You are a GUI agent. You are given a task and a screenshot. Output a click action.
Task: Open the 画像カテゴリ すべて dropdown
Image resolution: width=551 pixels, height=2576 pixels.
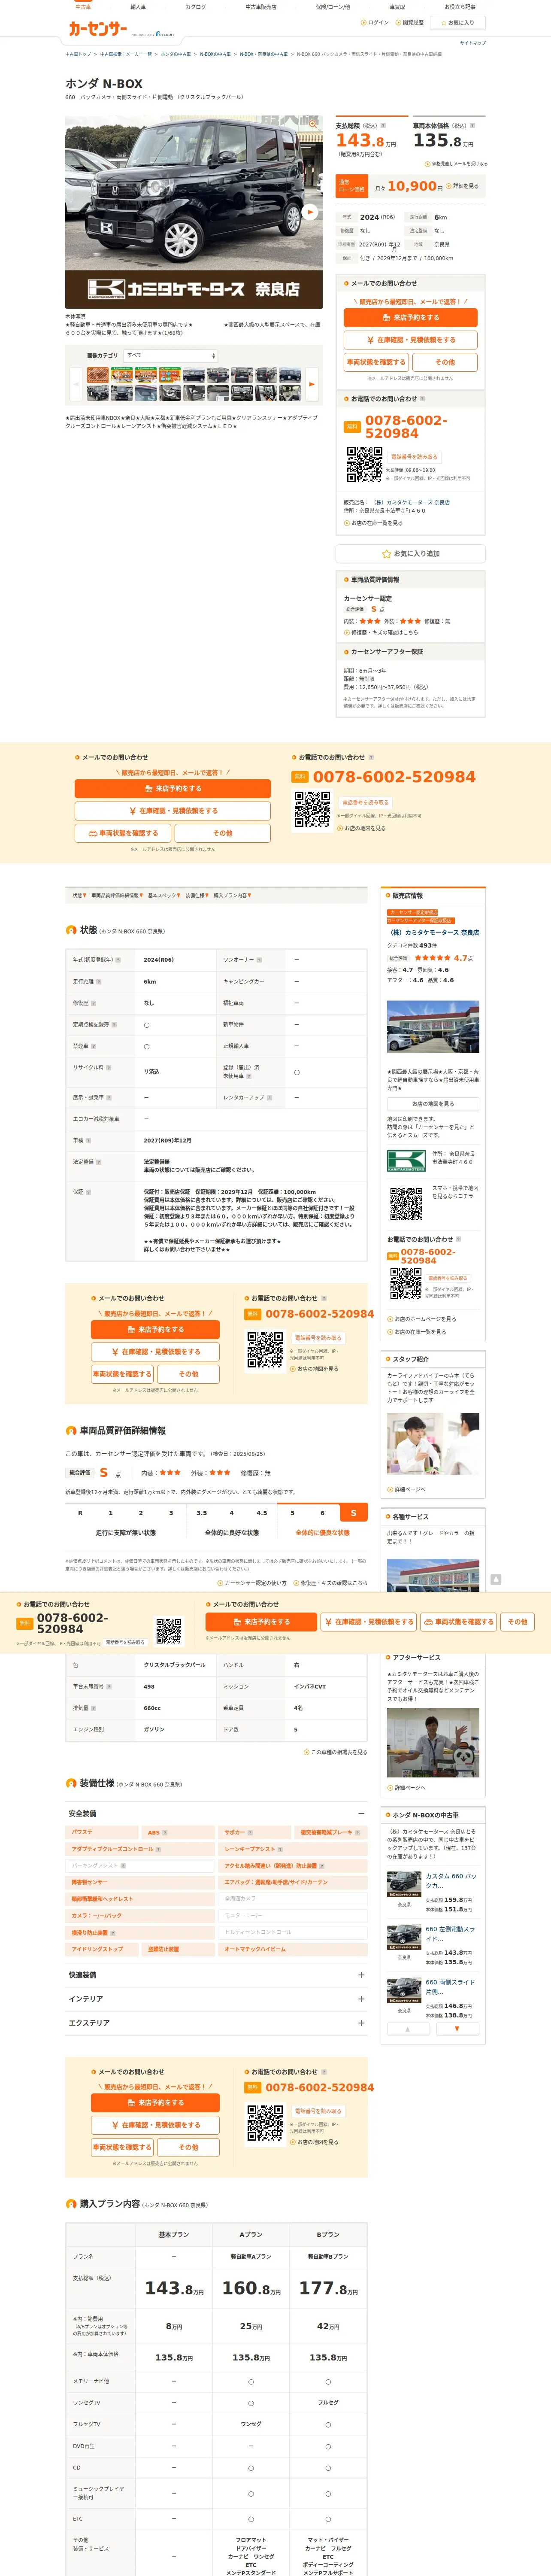pos(171,355)
